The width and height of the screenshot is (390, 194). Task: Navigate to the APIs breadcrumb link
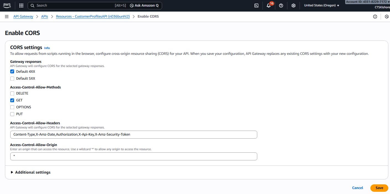[45, 17]
